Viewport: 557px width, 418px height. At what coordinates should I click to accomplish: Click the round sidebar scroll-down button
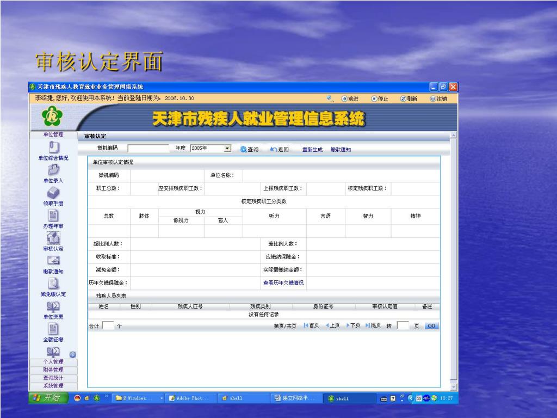tap(73, 354)
